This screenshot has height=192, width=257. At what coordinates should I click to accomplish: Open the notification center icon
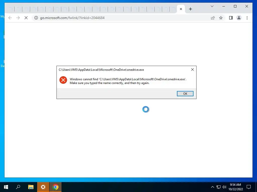point(249,187)
